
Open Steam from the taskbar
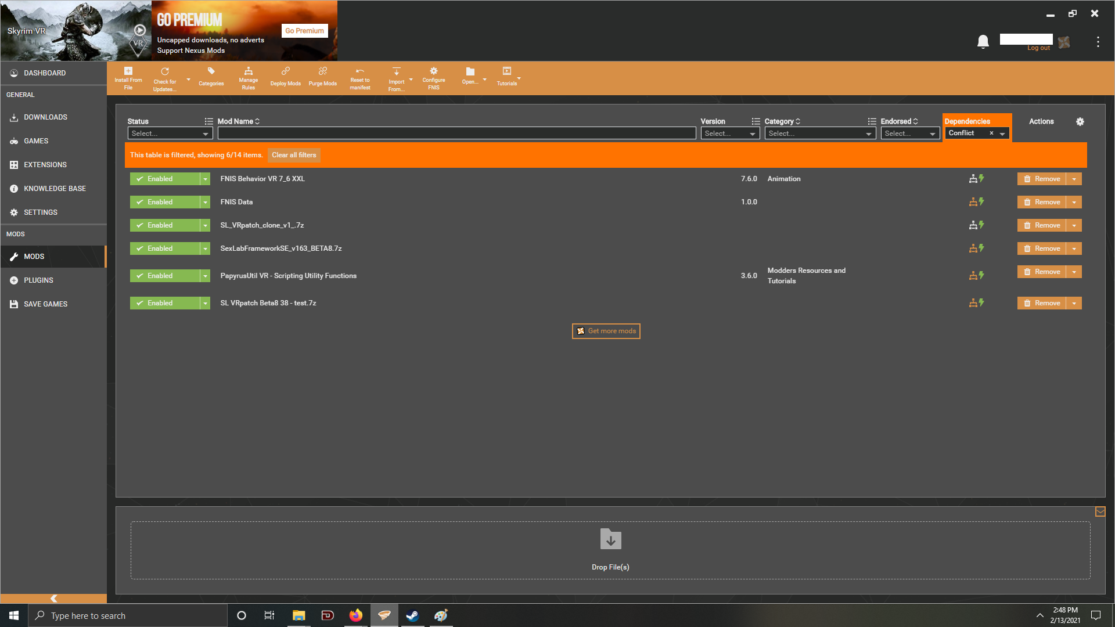coord(412,615)
